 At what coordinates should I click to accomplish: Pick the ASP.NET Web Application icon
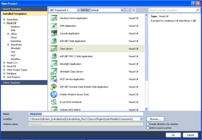pos(54,41)
